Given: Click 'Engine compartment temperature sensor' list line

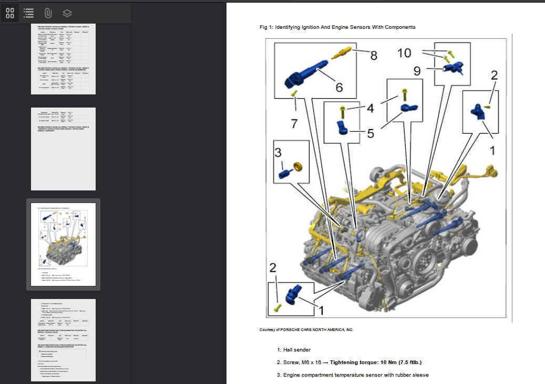Looking at the screenshot, I should pos(353,375).
